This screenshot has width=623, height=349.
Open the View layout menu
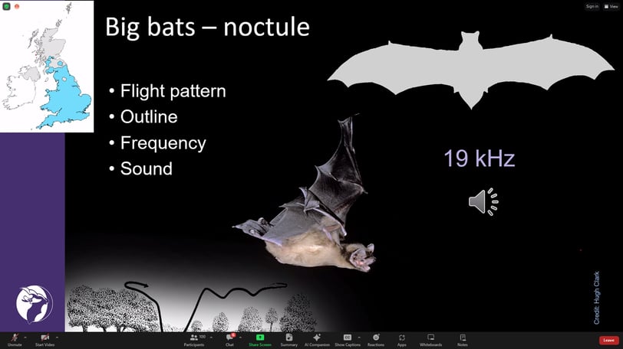[611, 6]
